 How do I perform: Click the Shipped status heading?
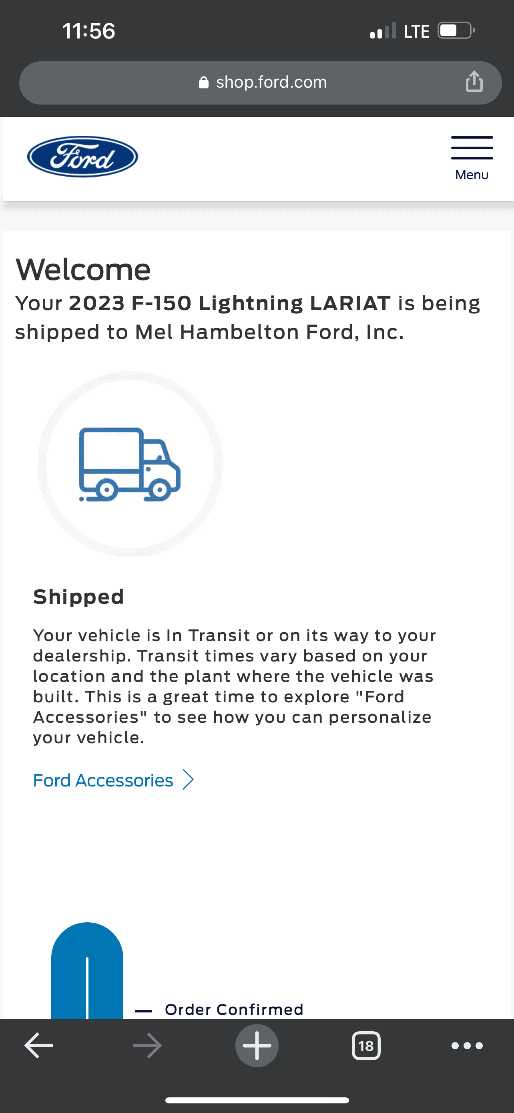pos(78,597)
